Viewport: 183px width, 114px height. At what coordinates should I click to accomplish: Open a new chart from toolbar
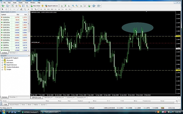[x=2, y=6]
